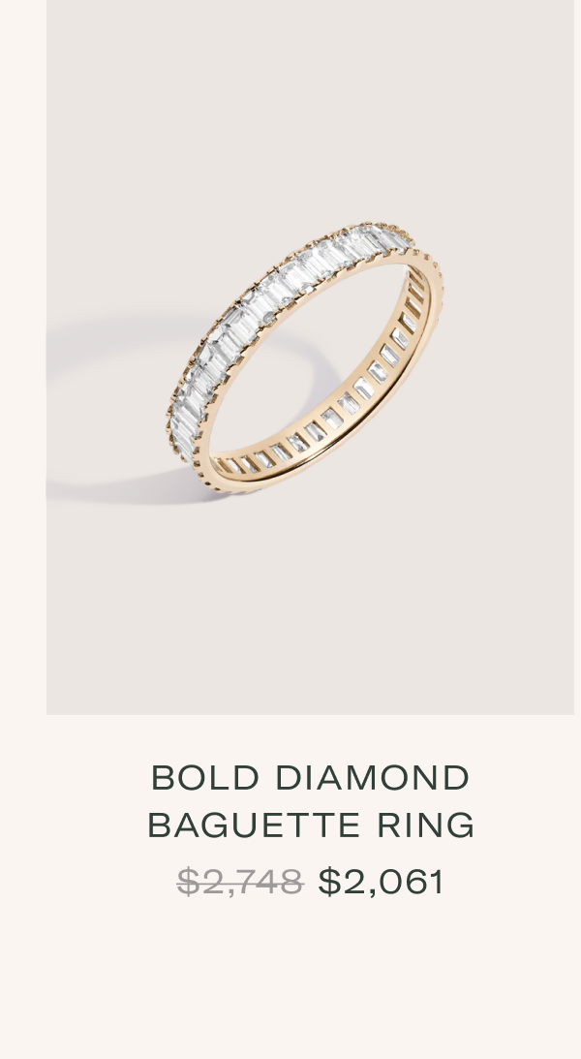Click the BOLD DIAMOND BAGUETTE RING title link
Screen dimensions: 581x1059
pyautogui.click(x=311, y=801)
